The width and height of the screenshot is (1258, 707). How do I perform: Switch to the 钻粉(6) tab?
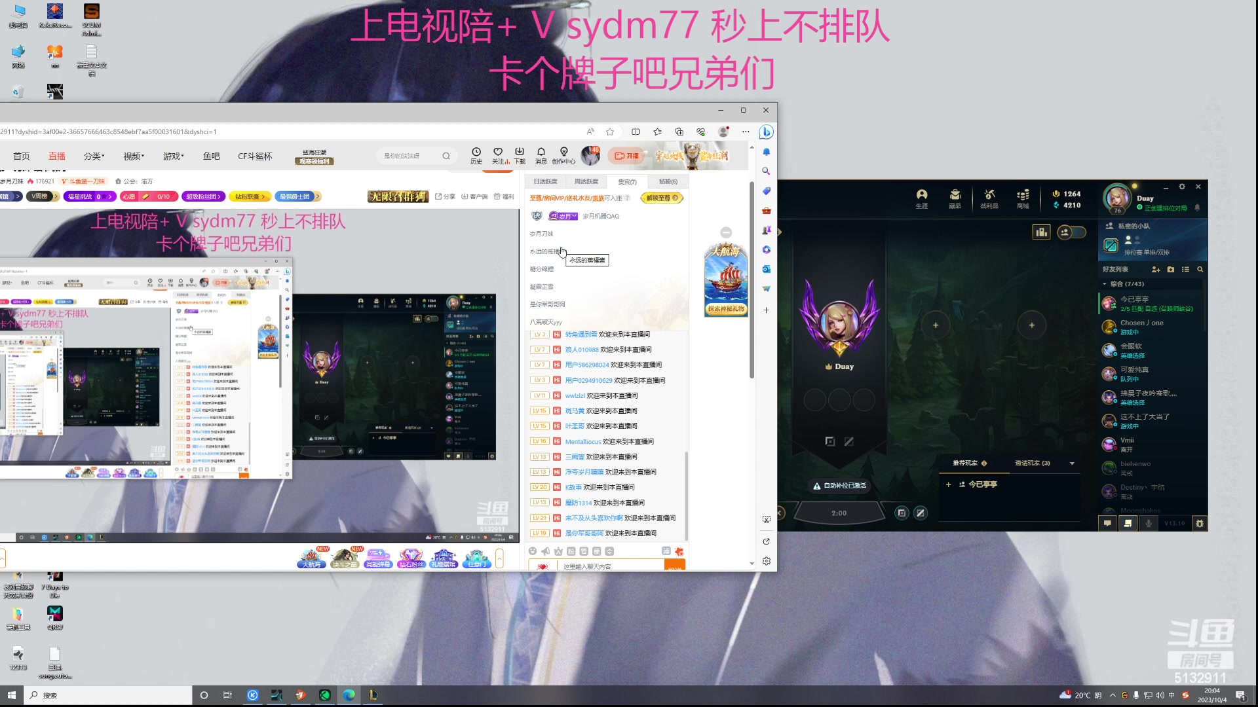(668, 181)
